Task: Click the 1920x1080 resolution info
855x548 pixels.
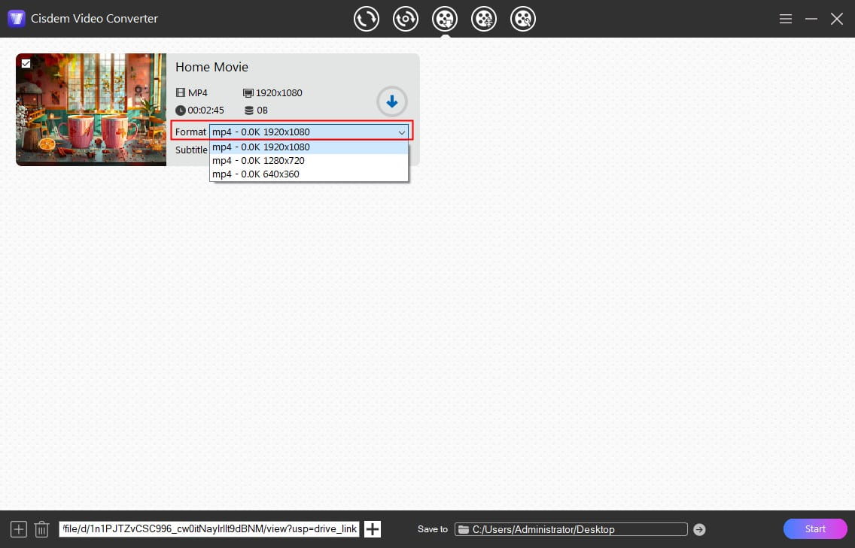Action: coord(278,93)
